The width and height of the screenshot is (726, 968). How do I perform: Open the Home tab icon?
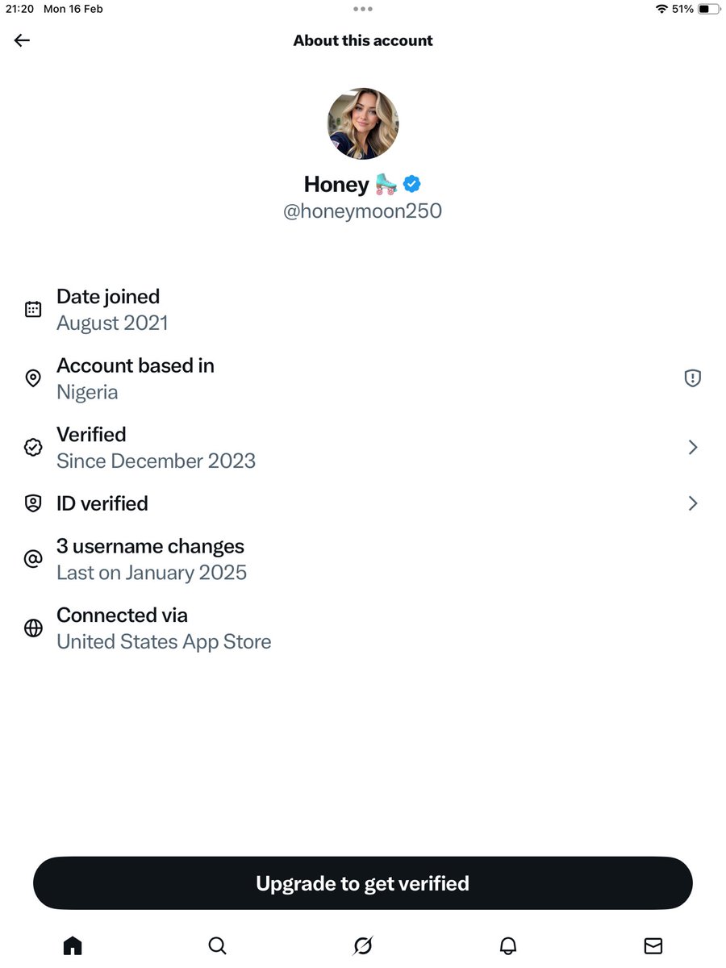73,945
